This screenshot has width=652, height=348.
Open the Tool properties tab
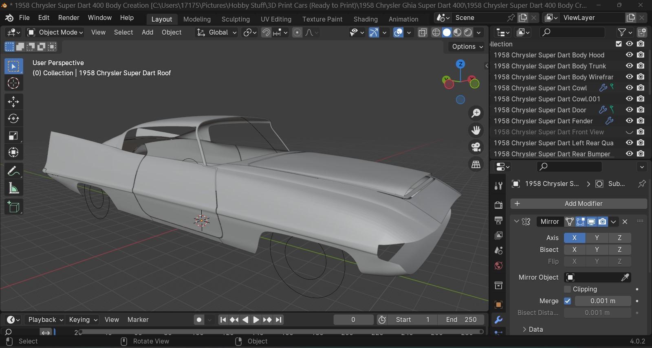point(498,186)
